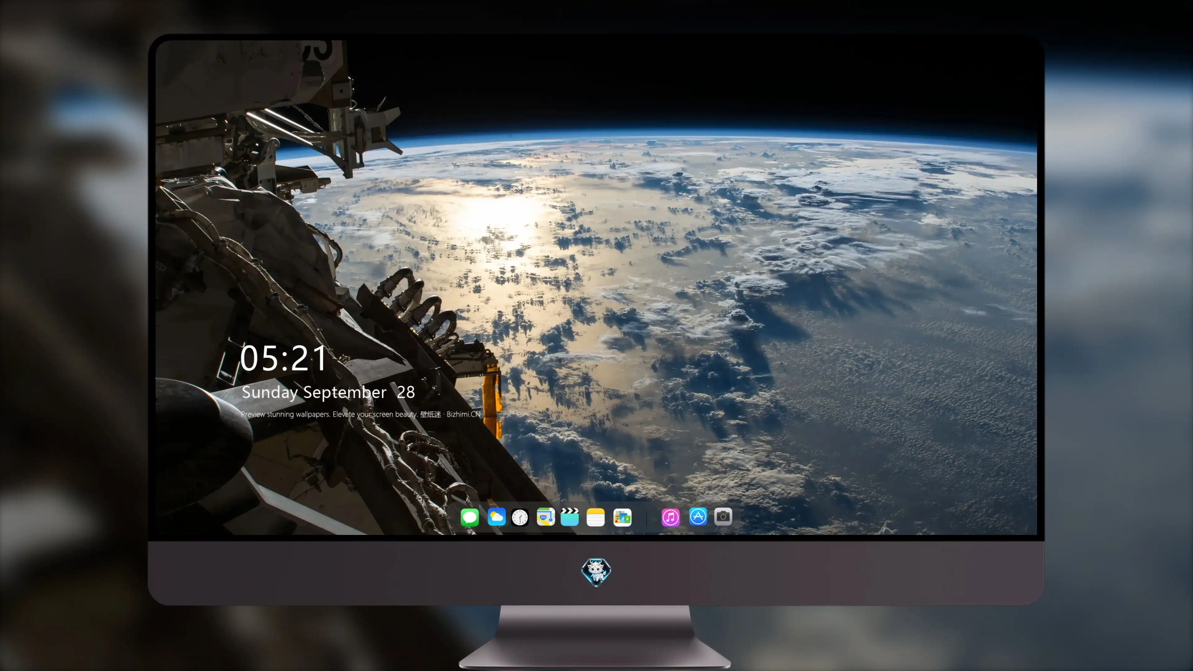Open the green Messages app in the dock
Viewport: 1193px width, 671px height.
(x=470, y=517)
